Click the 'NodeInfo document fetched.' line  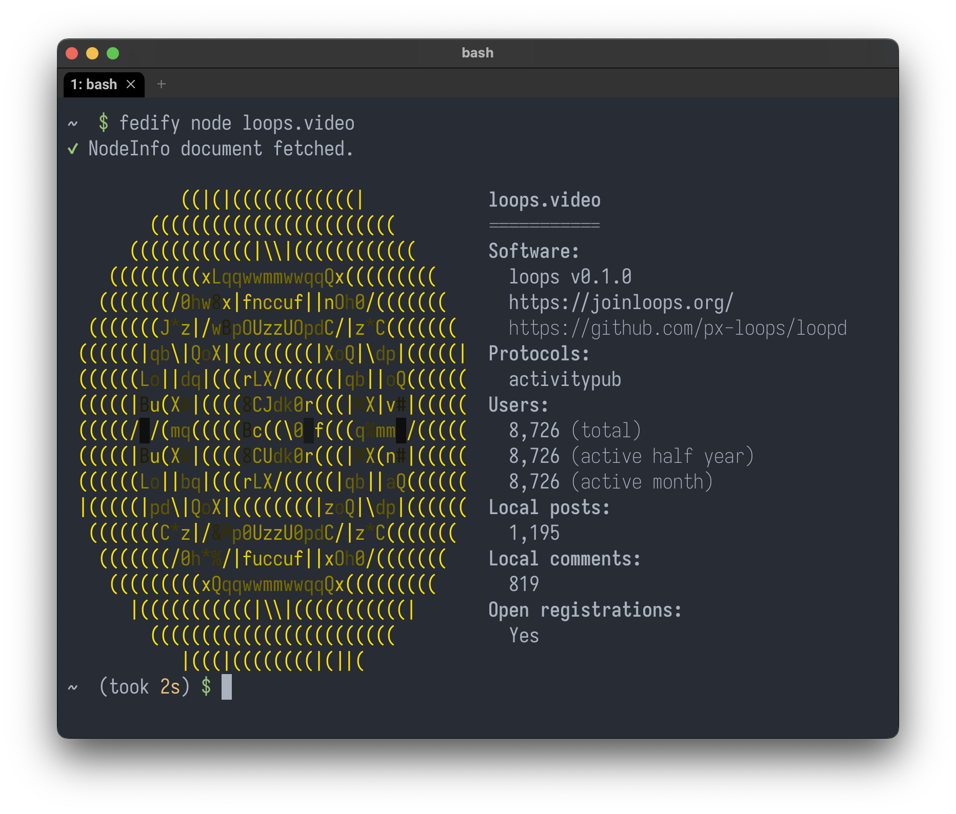pos(221,149)
